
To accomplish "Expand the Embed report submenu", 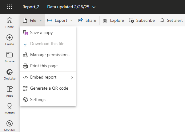I will coord(48,77).
